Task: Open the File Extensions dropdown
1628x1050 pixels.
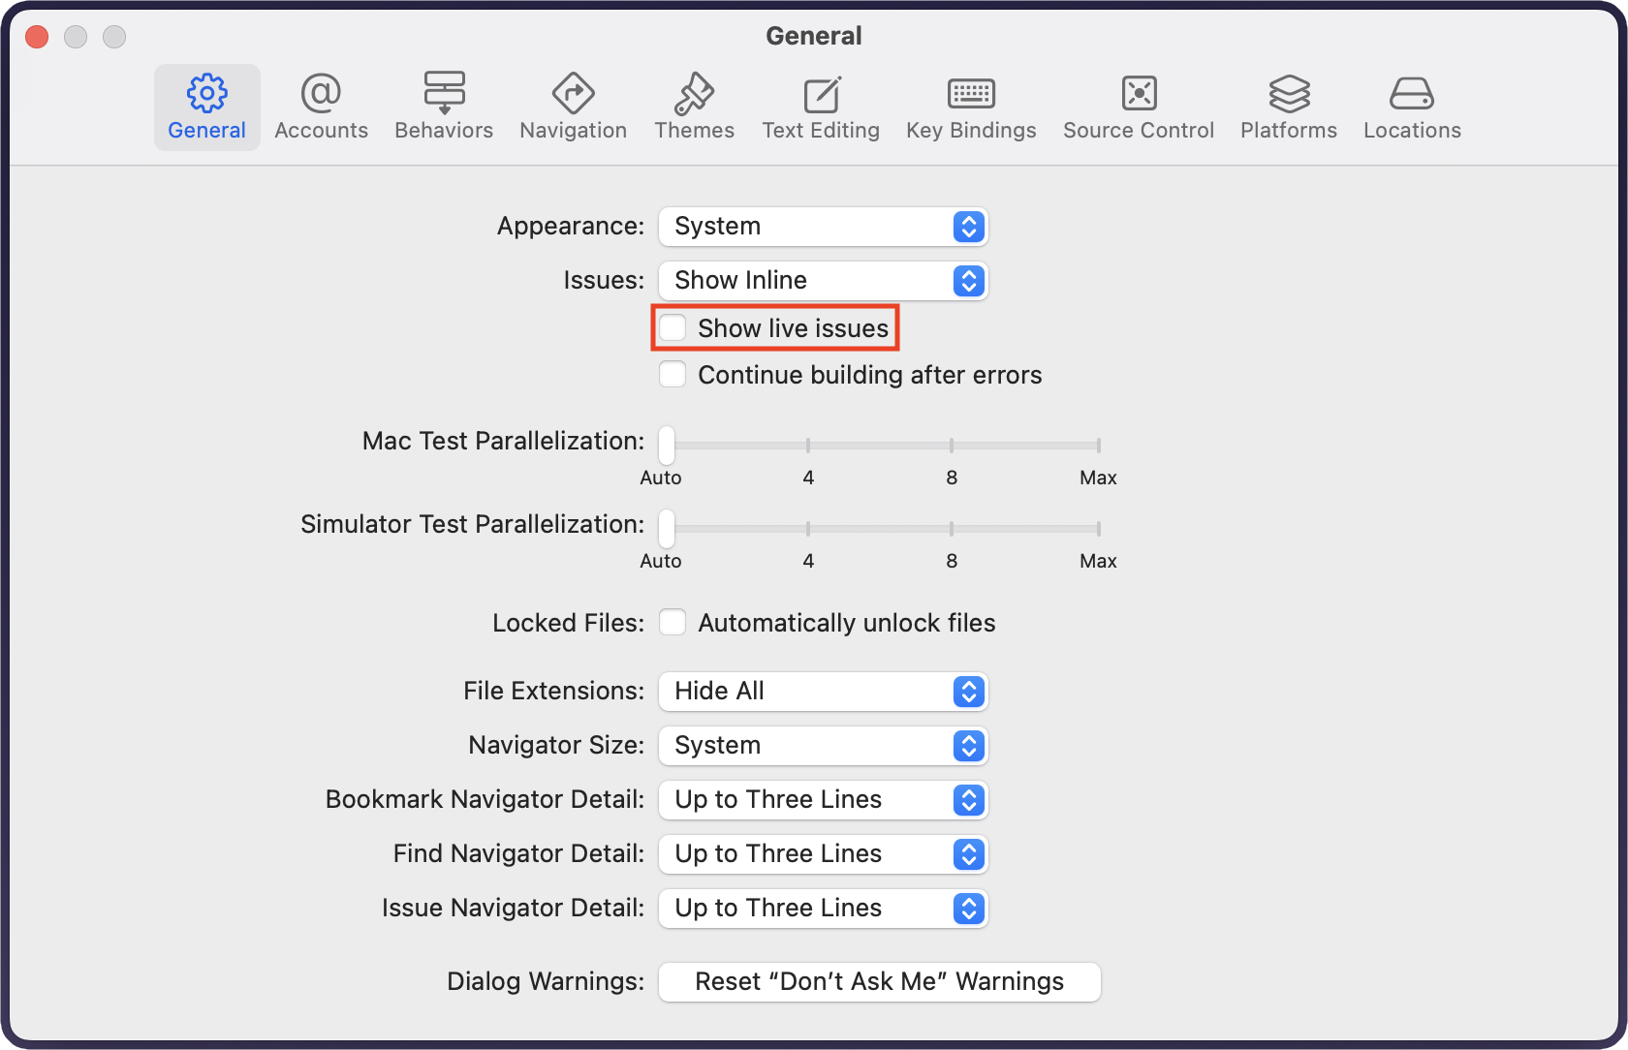Action: pos(823,692)
